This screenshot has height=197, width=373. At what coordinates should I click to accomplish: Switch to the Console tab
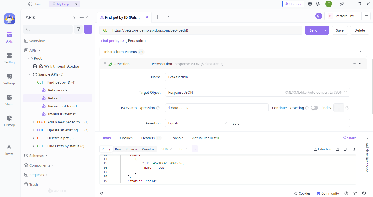click(177, 138)
